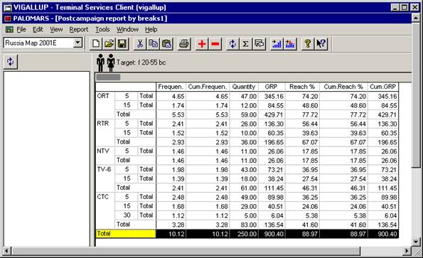Click the yellow question mark help icon

(308, 43)
